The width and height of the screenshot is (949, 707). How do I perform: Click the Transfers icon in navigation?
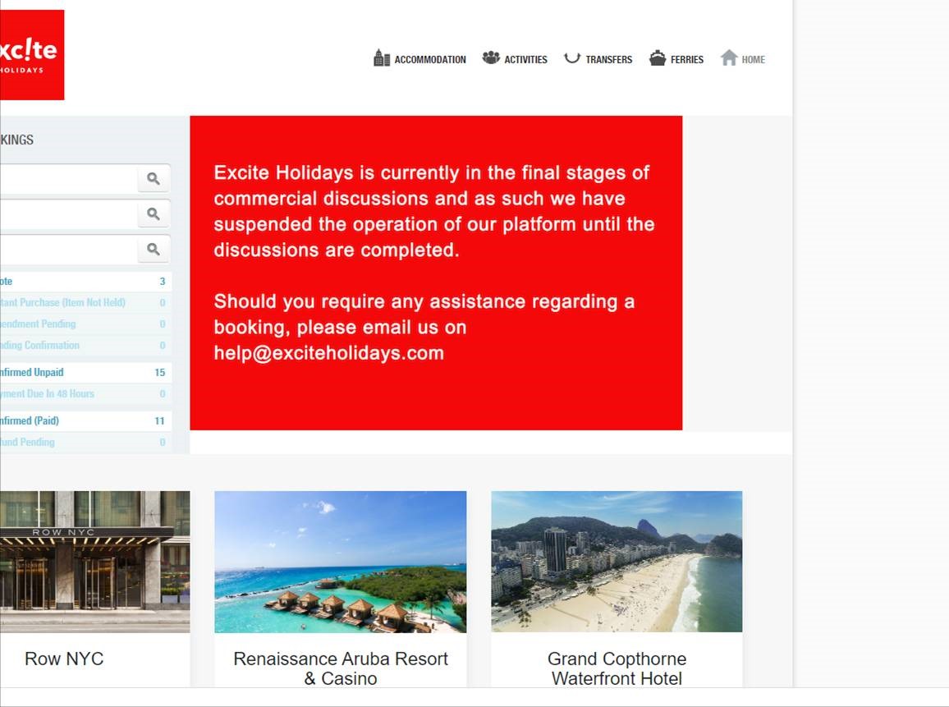572,58
